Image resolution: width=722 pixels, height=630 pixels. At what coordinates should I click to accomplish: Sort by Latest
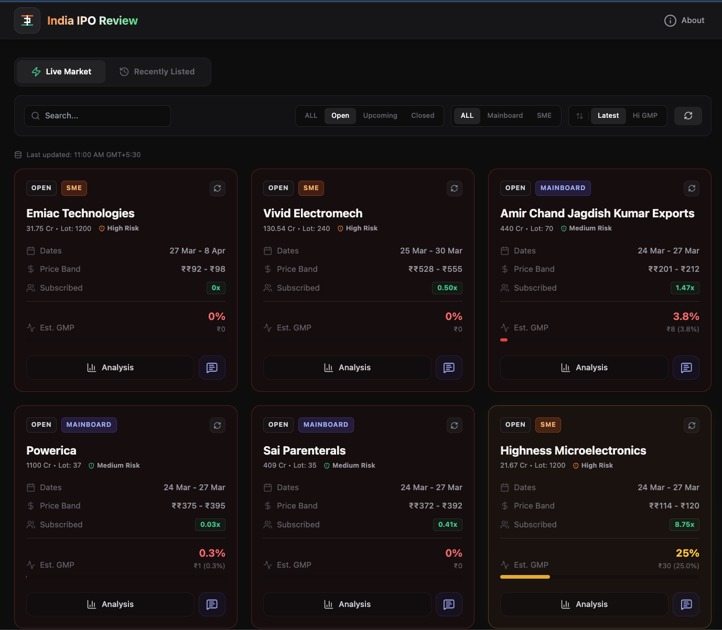[608, 116]
